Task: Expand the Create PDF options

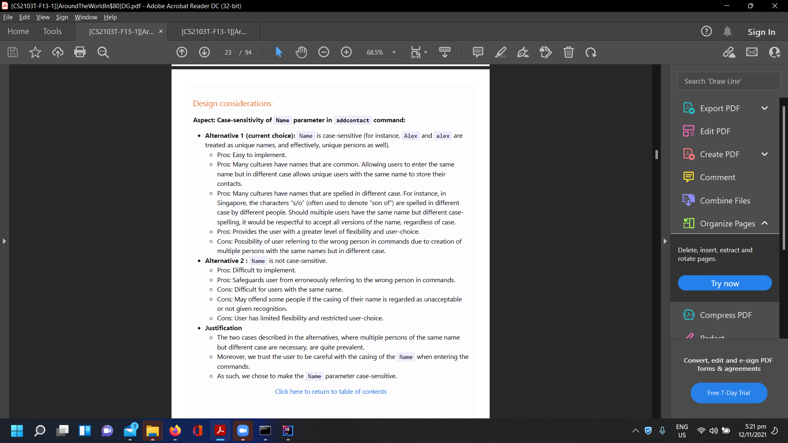Action: [765, 154]
